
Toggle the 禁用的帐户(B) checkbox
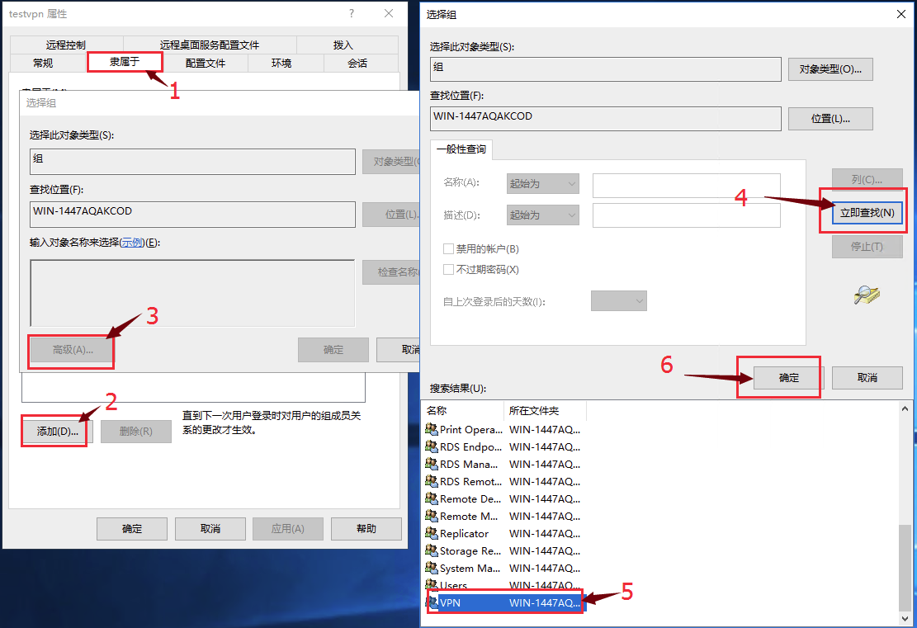click(x=449, y=248)
